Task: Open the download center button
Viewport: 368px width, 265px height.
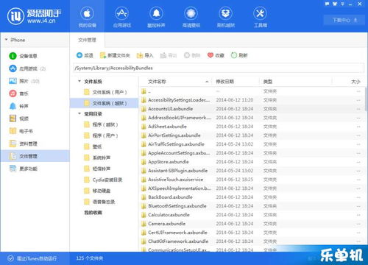Action: pyautogui.click(x=344, y=20)
